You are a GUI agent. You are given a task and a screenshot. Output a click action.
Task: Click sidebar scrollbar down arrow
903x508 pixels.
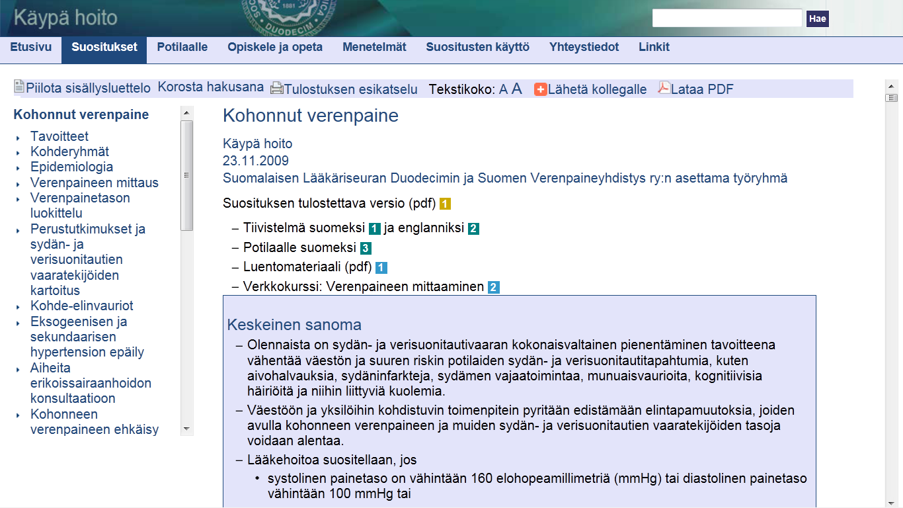[187, 429]
